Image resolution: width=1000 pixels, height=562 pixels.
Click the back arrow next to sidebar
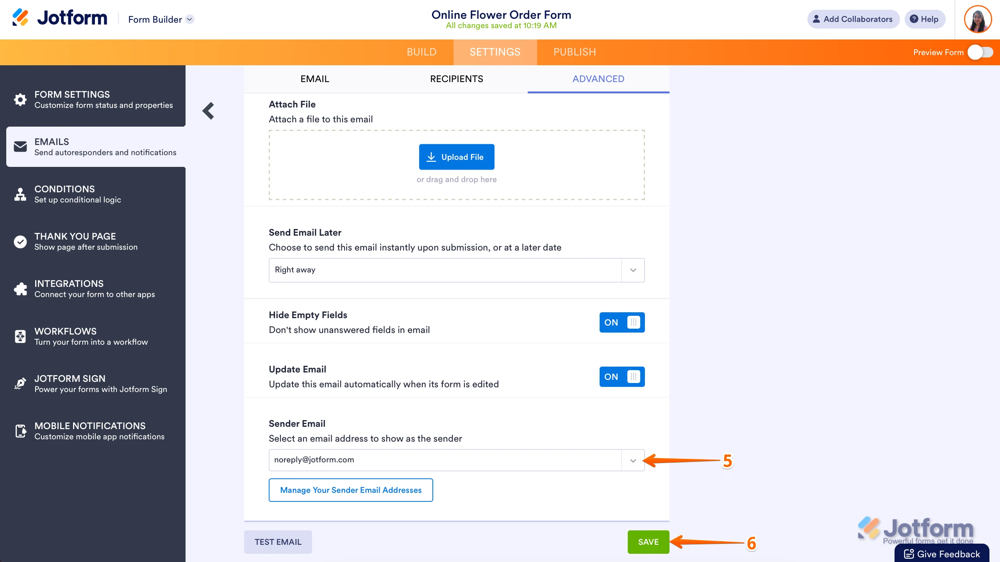208,111
